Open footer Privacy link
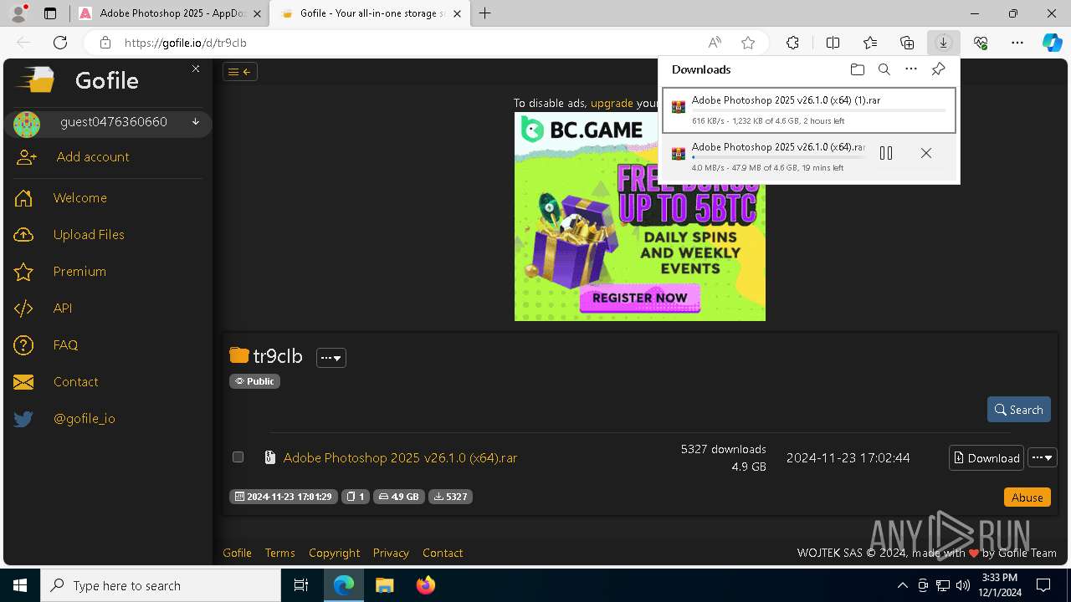 pyautogui.click(x=391, y=553)
